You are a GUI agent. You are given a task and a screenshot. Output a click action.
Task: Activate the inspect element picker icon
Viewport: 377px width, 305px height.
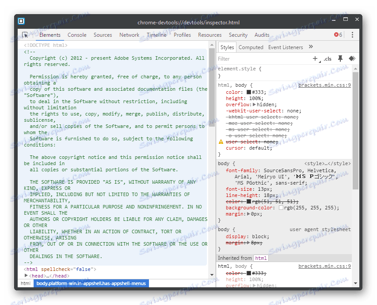tap(25, 35)
